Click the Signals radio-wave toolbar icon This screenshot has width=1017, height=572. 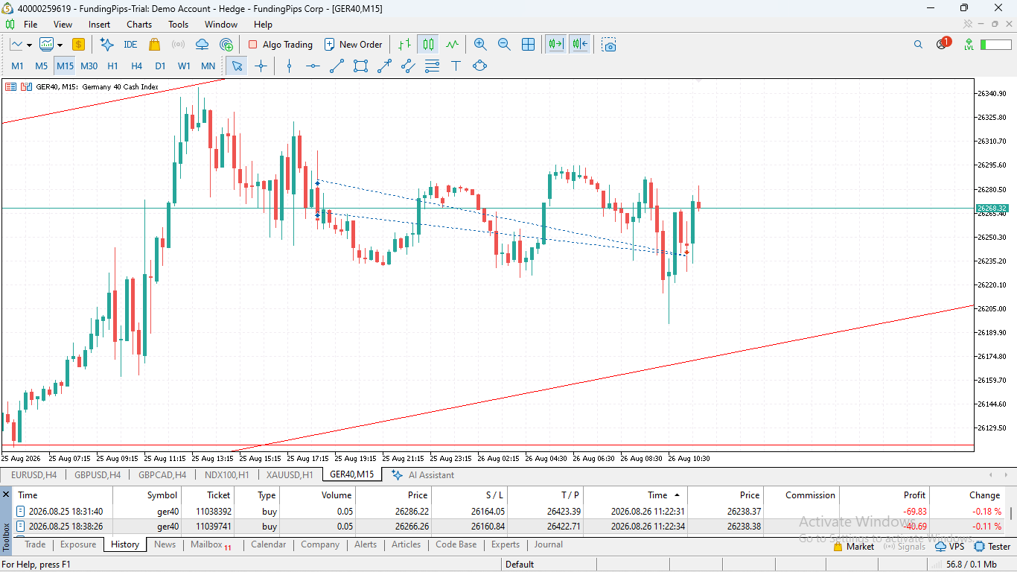click(x=178, y=45)
